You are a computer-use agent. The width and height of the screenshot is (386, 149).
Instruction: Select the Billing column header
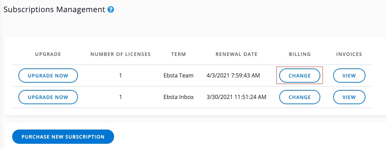click(x=299, y=54)
